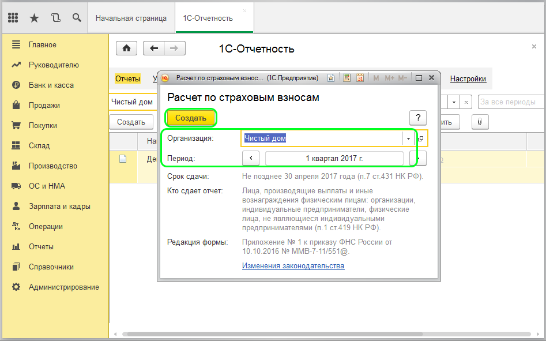
Task: Click the Создать button in background list
Action: pyautogui.click(x=131, y=122)
